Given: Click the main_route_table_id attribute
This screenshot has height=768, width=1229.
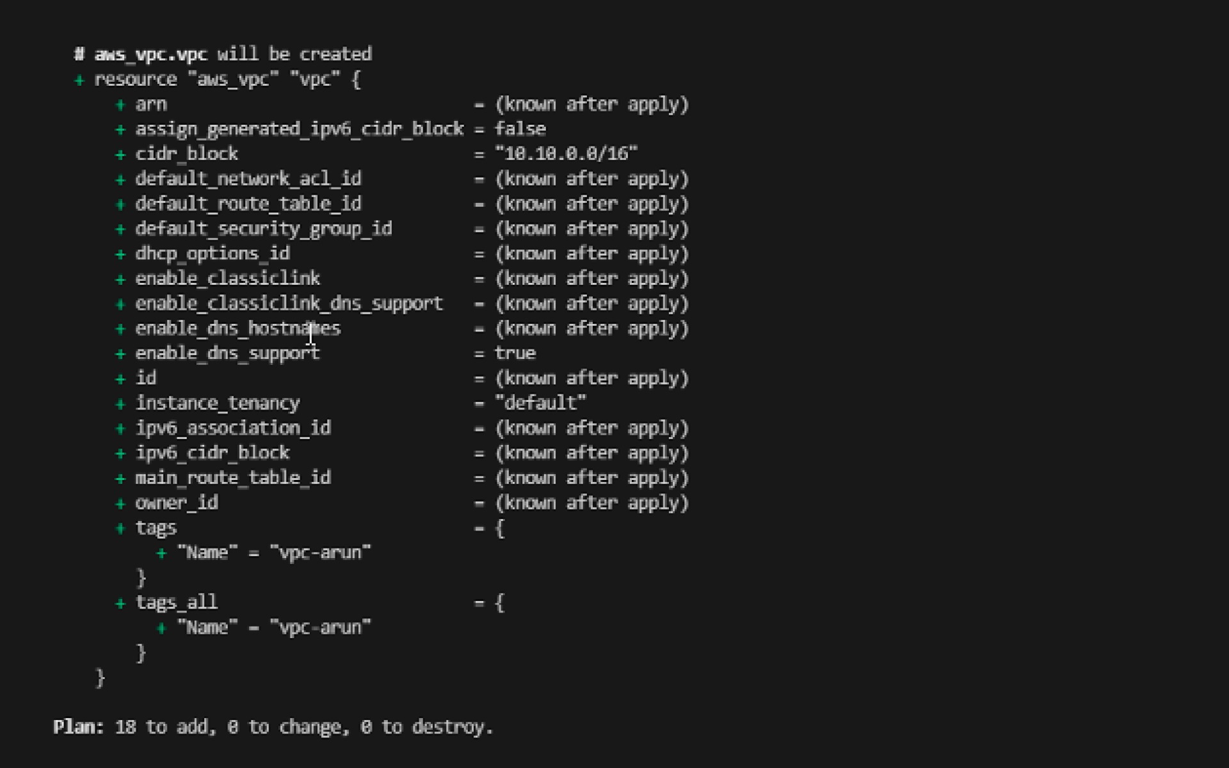Looking at the screenshot, I should click(232, 478).
